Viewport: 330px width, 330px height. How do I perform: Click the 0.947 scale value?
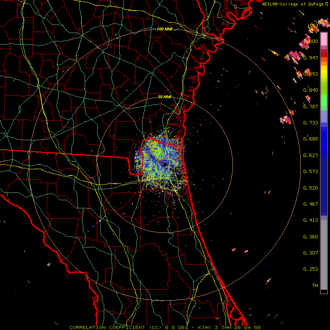pos(311,58)
